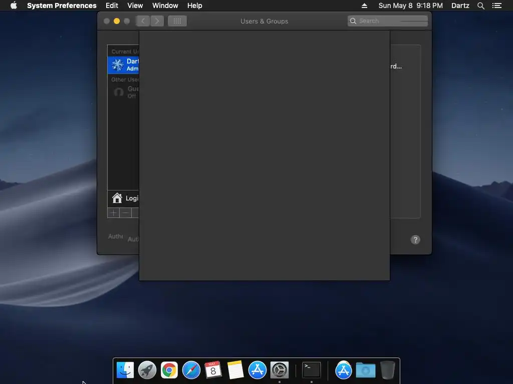This screenshot has height=384, width=513.
Task: Click the Search field in preferences window
Action: point(387,21)
